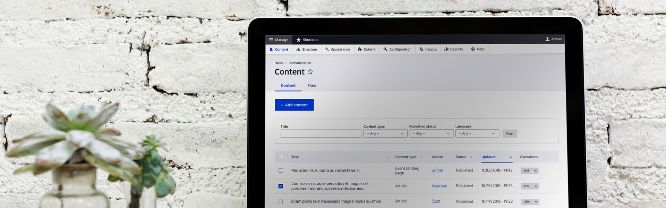Image resolution: width=666 pixels, height=208 pixels.
Task: Click the Extend puzzle piece icon
Action: pos(360,50)
